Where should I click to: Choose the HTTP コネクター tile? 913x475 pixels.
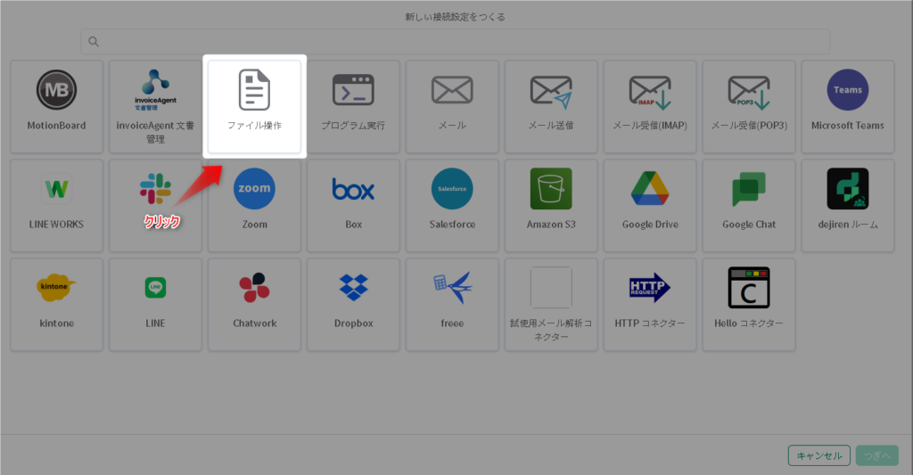point(650,305)
